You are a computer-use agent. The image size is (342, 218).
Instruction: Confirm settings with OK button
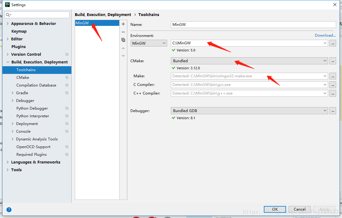point(275,209)
